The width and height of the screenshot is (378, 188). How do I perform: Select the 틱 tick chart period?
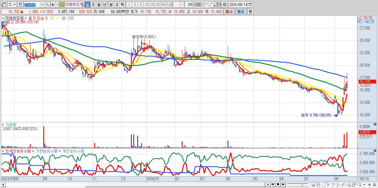click(x=122, y=5)
